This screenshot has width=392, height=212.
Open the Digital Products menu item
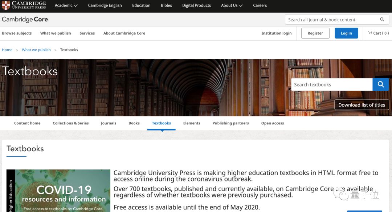click(x=196, y=5)
